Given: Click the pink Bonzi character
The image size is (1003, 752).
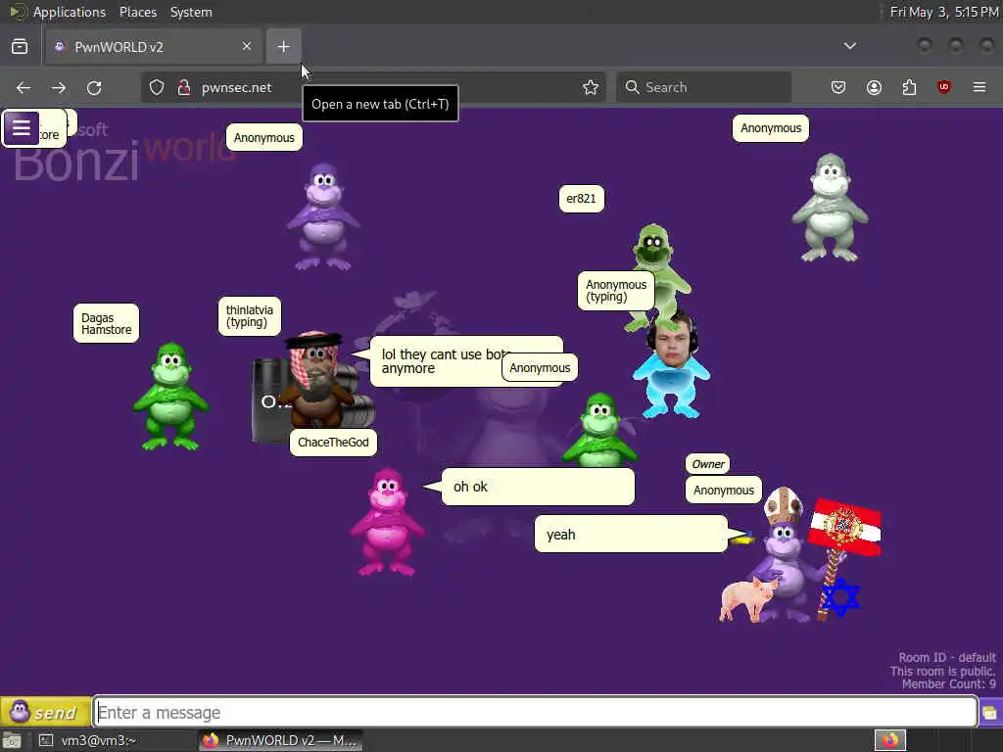Looking at the screenshot, I should [x=387, y=522].
